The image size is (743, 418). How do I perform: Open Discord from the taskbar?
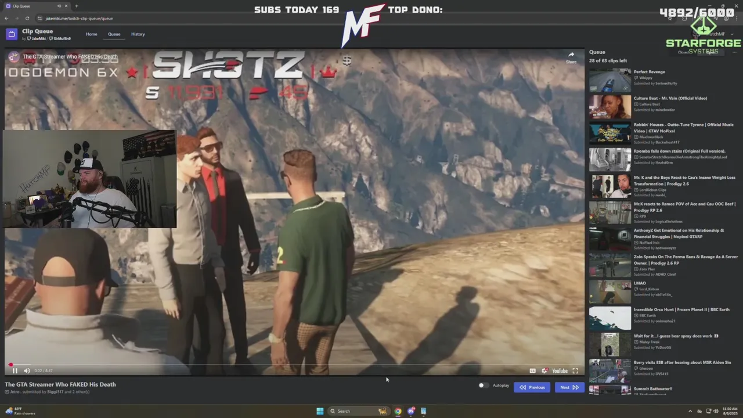(411, 411)
